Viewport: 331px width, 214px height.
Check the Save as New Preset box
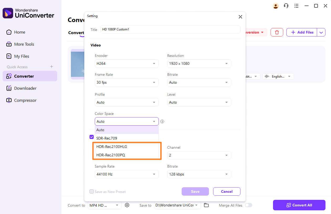click(92, 191)
